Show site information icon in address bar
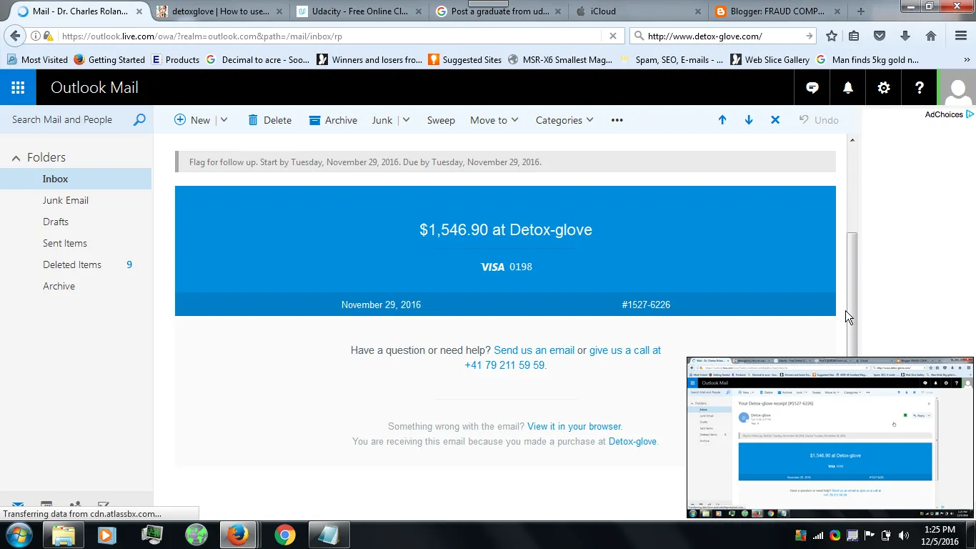This screenshot has height=549, width=976. click(35, 36)
